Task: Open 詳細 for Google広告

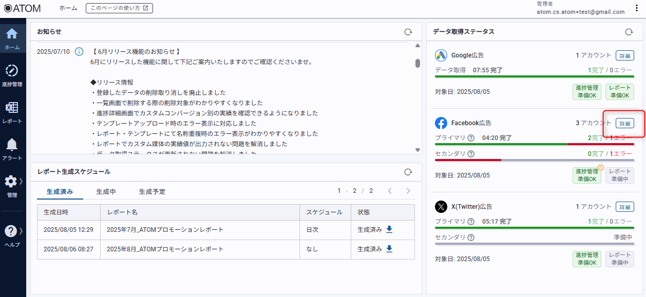Action: pos(624,55)
